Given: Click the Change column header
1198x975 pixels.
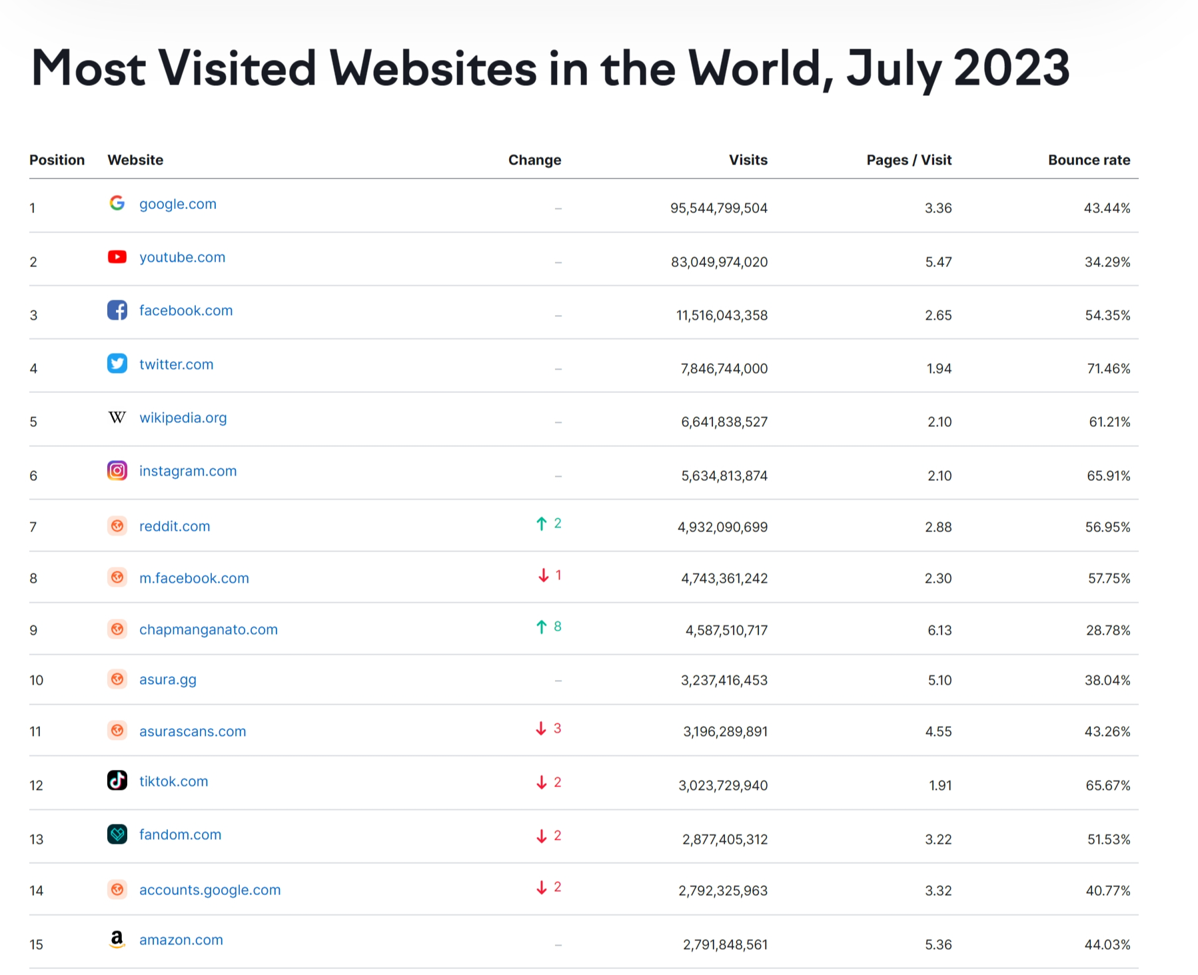Looking at the screenshot, I should [535, 160].
